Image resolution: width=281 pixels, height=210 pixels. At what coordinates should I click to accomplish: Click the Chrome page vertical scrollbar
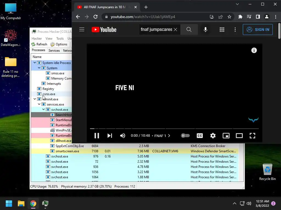[279, 31]
